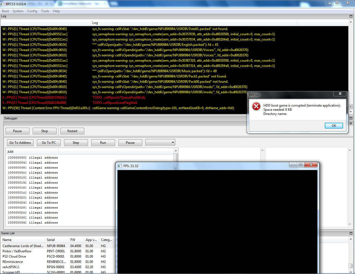Viewport: 355px width, 274px height.
Task: Close the RPCS3 error dialog with X
Action: click(340, 94)
